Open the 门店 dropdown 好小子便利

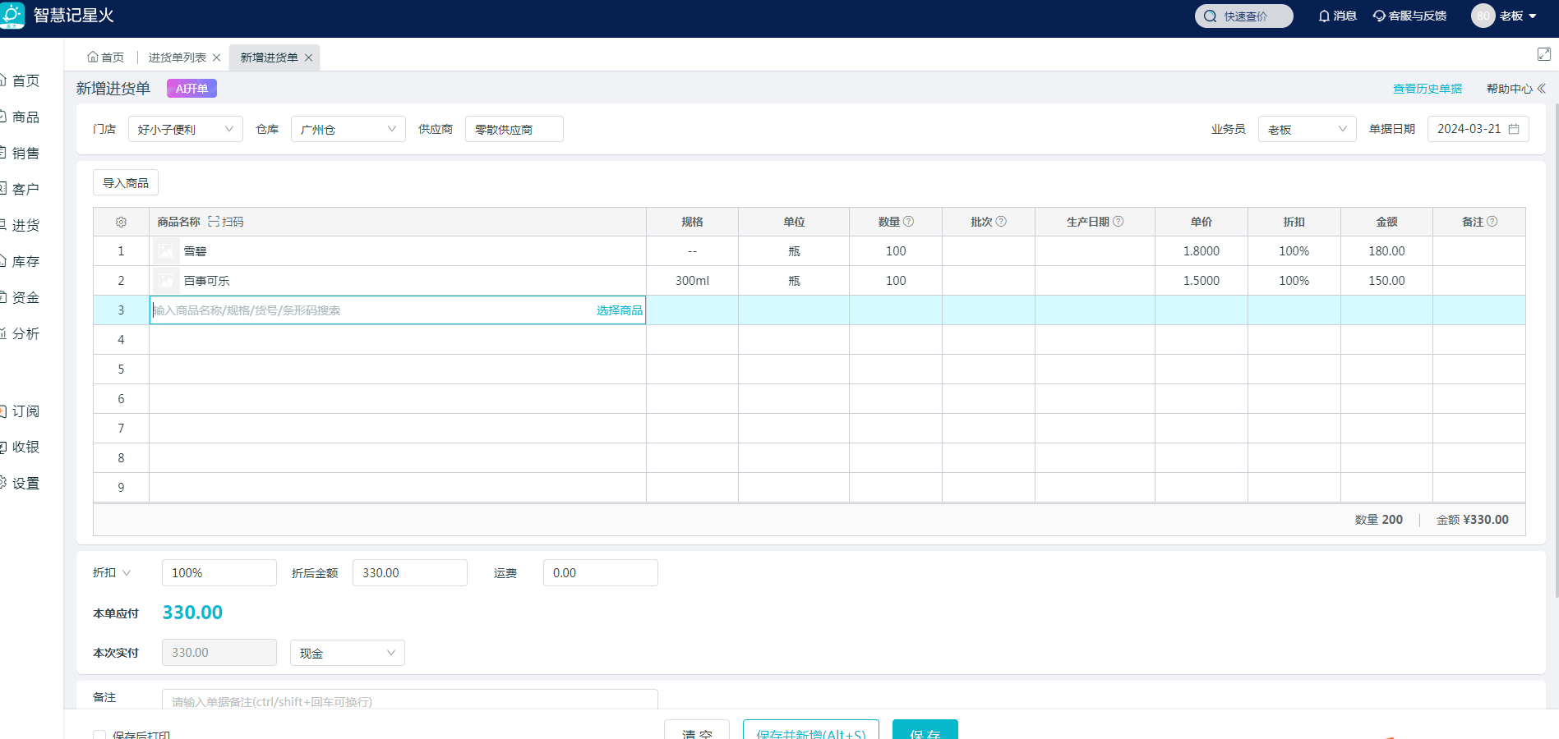pos(185,129)
